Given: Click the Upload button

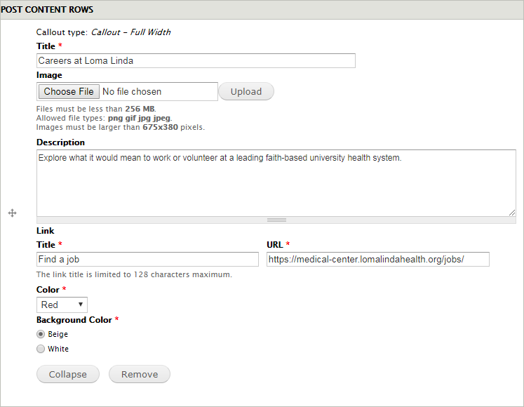Looking at the screenshot, I should pyautogui.click(x=246, y=92).
